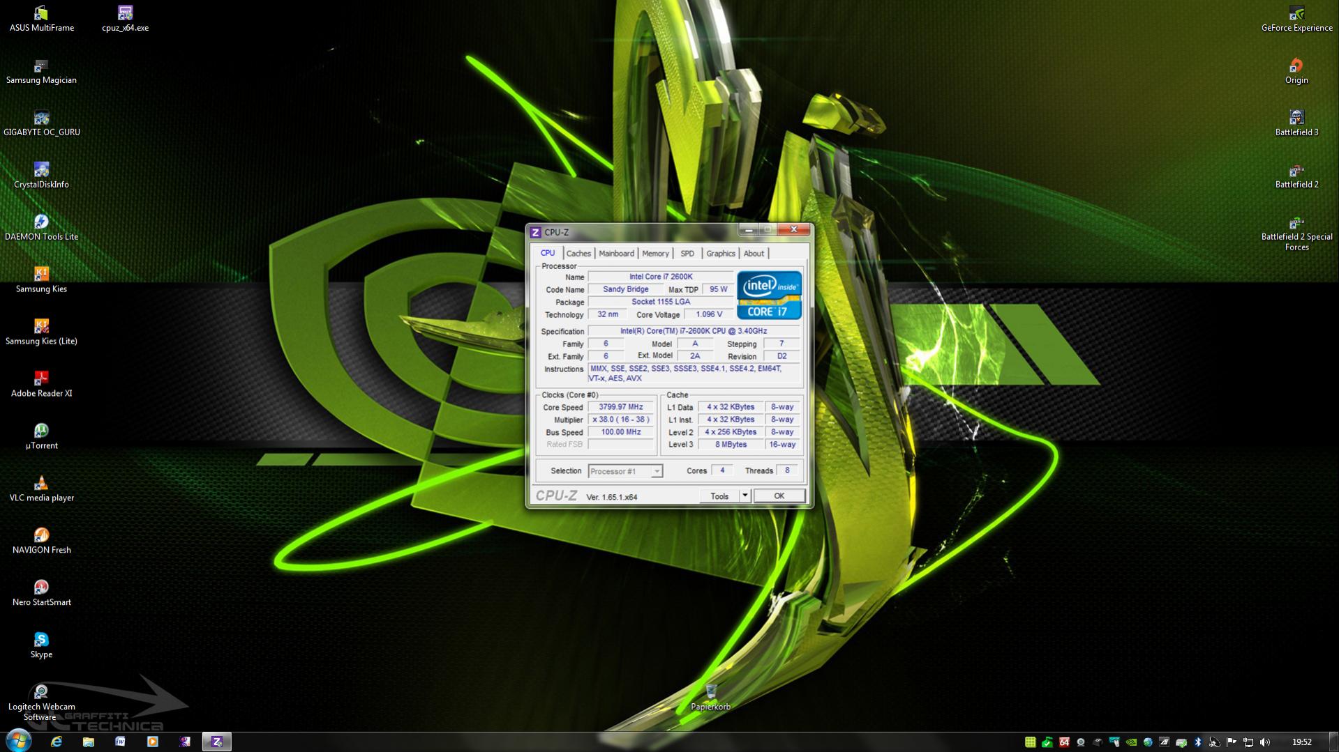Open network connection tray icon

[x=1248, y=742]
